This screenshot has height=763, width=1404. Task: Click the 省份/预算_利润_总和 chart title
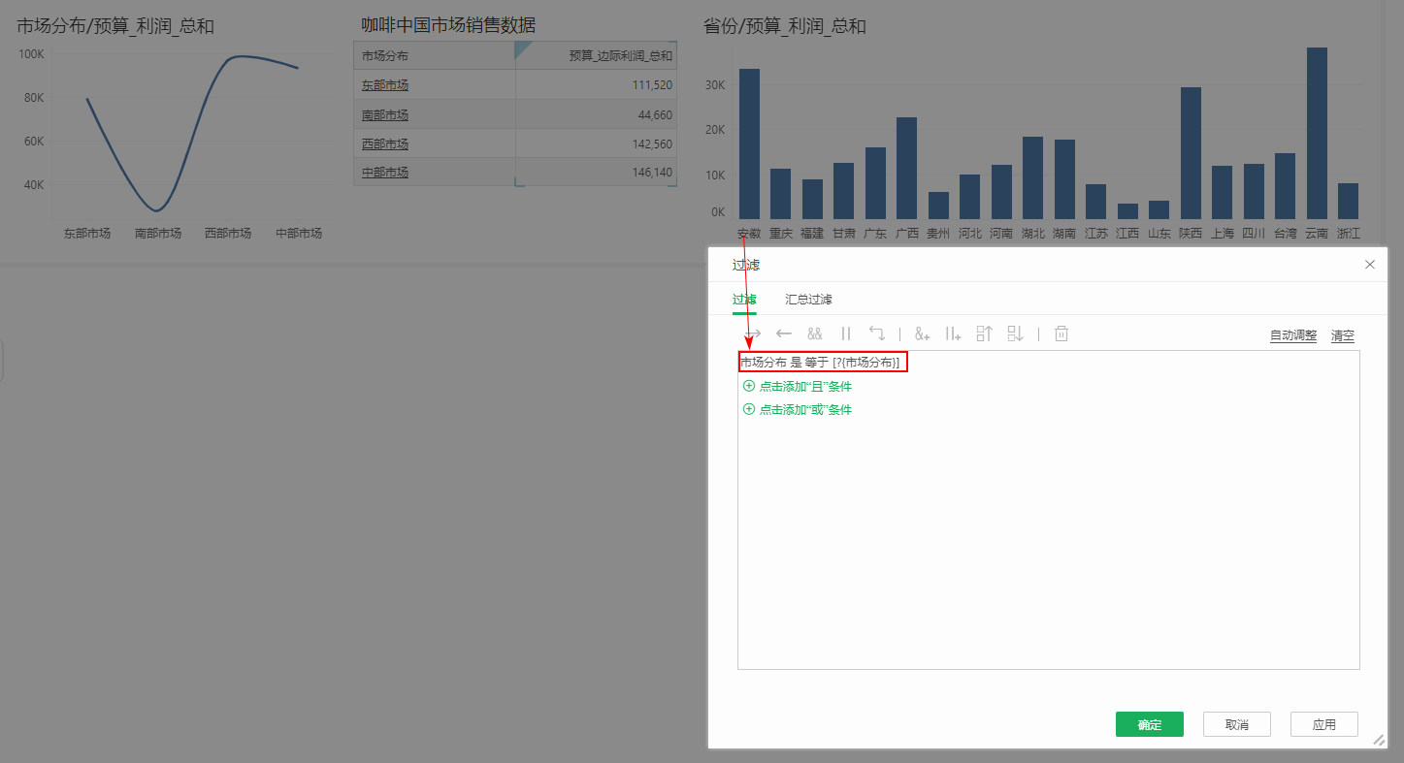785,26
